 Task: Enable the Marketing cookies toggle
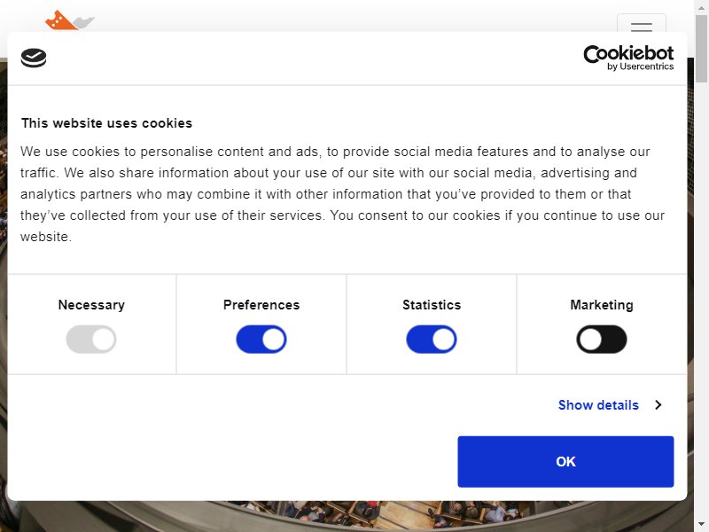coord(602,340)
